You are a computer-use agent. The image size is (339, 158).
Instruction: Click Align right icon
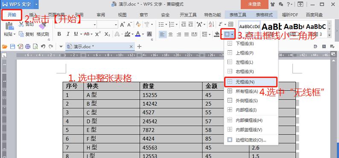pos(179,34)
